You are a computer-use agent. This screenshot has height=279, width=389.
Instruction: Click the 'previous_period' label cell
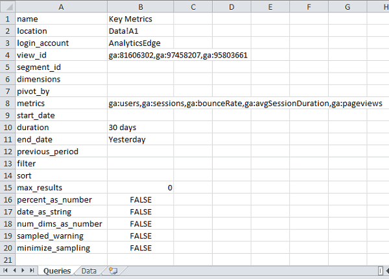62,151
